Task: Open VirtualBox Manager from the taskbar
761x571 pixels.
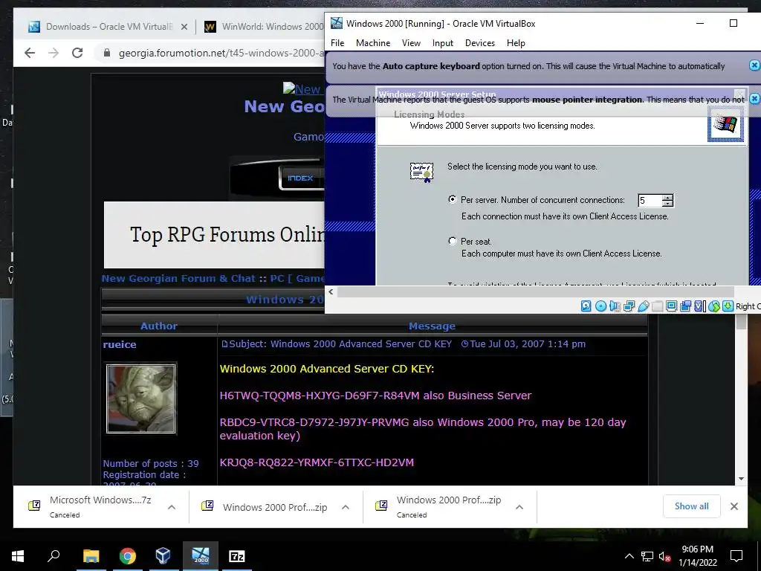Action: click(x=163, y=556)
